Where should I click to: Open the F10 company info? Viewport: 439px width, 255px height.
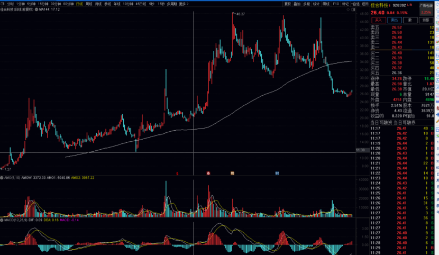click(336, 3)
